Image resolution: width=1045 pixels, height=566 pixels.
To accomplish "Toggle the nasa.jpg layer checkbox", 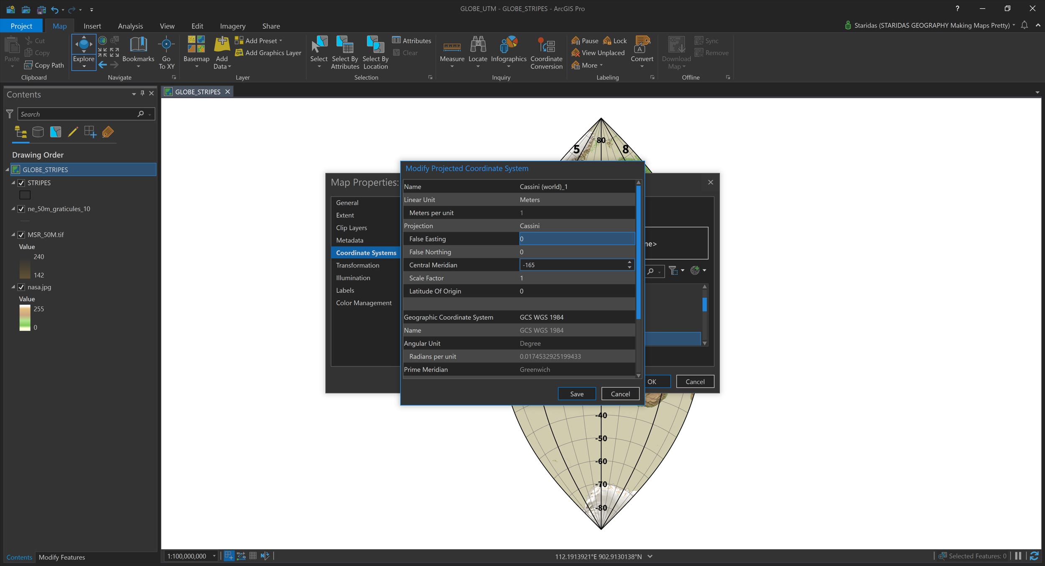I will [x=21, y=287].
